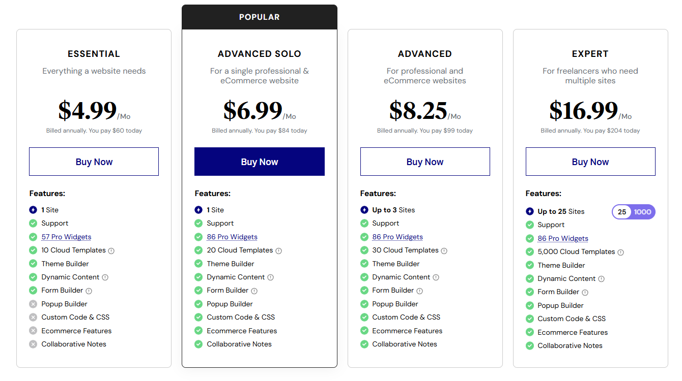Viewport: 682px width, 381px height.
Task: Click info icon beside 30 Cloud Templates
Action: pyautogui.click(x=444, y=251)
